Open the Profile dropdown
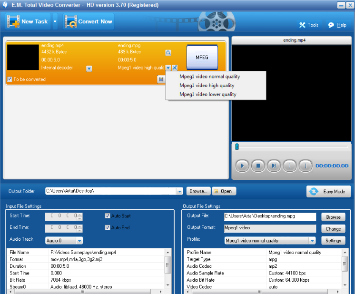This screenshot has width=355, height=294. point(312,241)
